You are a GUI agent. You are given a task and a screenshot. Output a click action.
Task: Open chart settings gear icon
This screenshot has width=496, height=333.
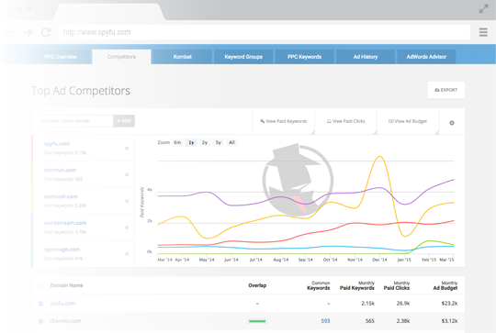coord(452,123)
